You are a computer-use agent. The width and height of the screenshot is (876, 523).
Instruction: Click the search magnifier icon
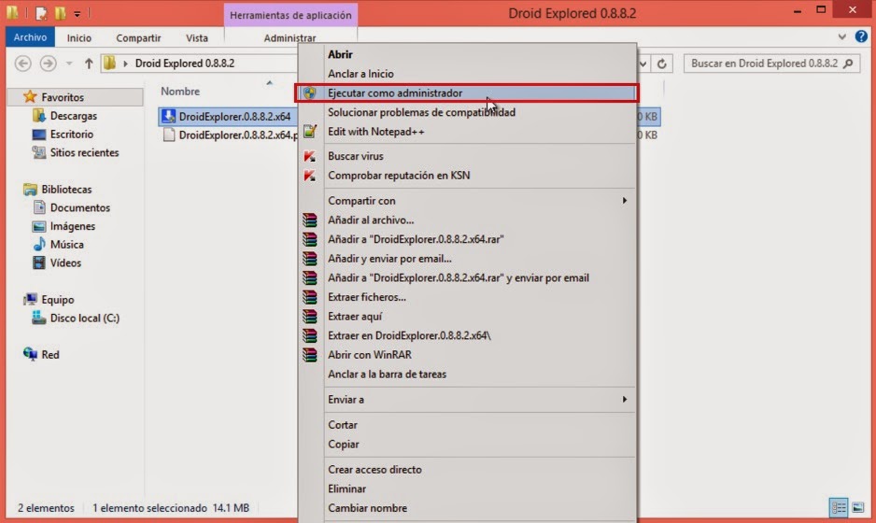point(848,64)
